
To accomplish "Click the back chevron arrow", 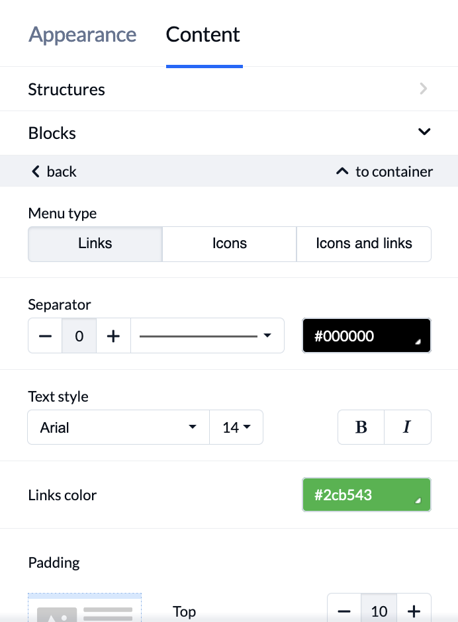I will click(36, 171).
